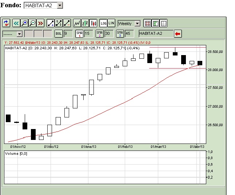This screenshot has width=235, height=195.
Task: Toggle the BOL Bollinger bands button
Action: click(x=59, y=34)
